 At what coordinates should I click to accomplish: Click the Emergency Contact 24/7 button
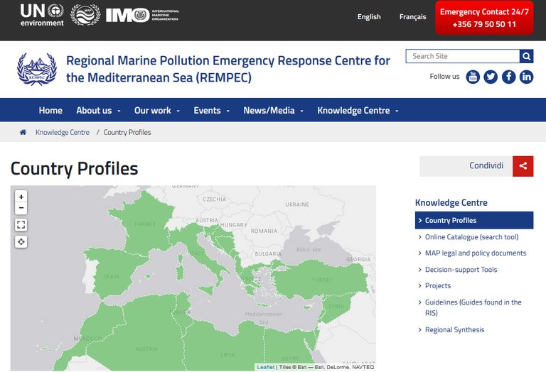point(484,18)
